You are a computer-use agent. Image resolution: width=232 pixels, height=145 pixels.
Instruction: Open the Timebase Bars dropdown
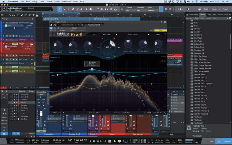pos(142,10)
